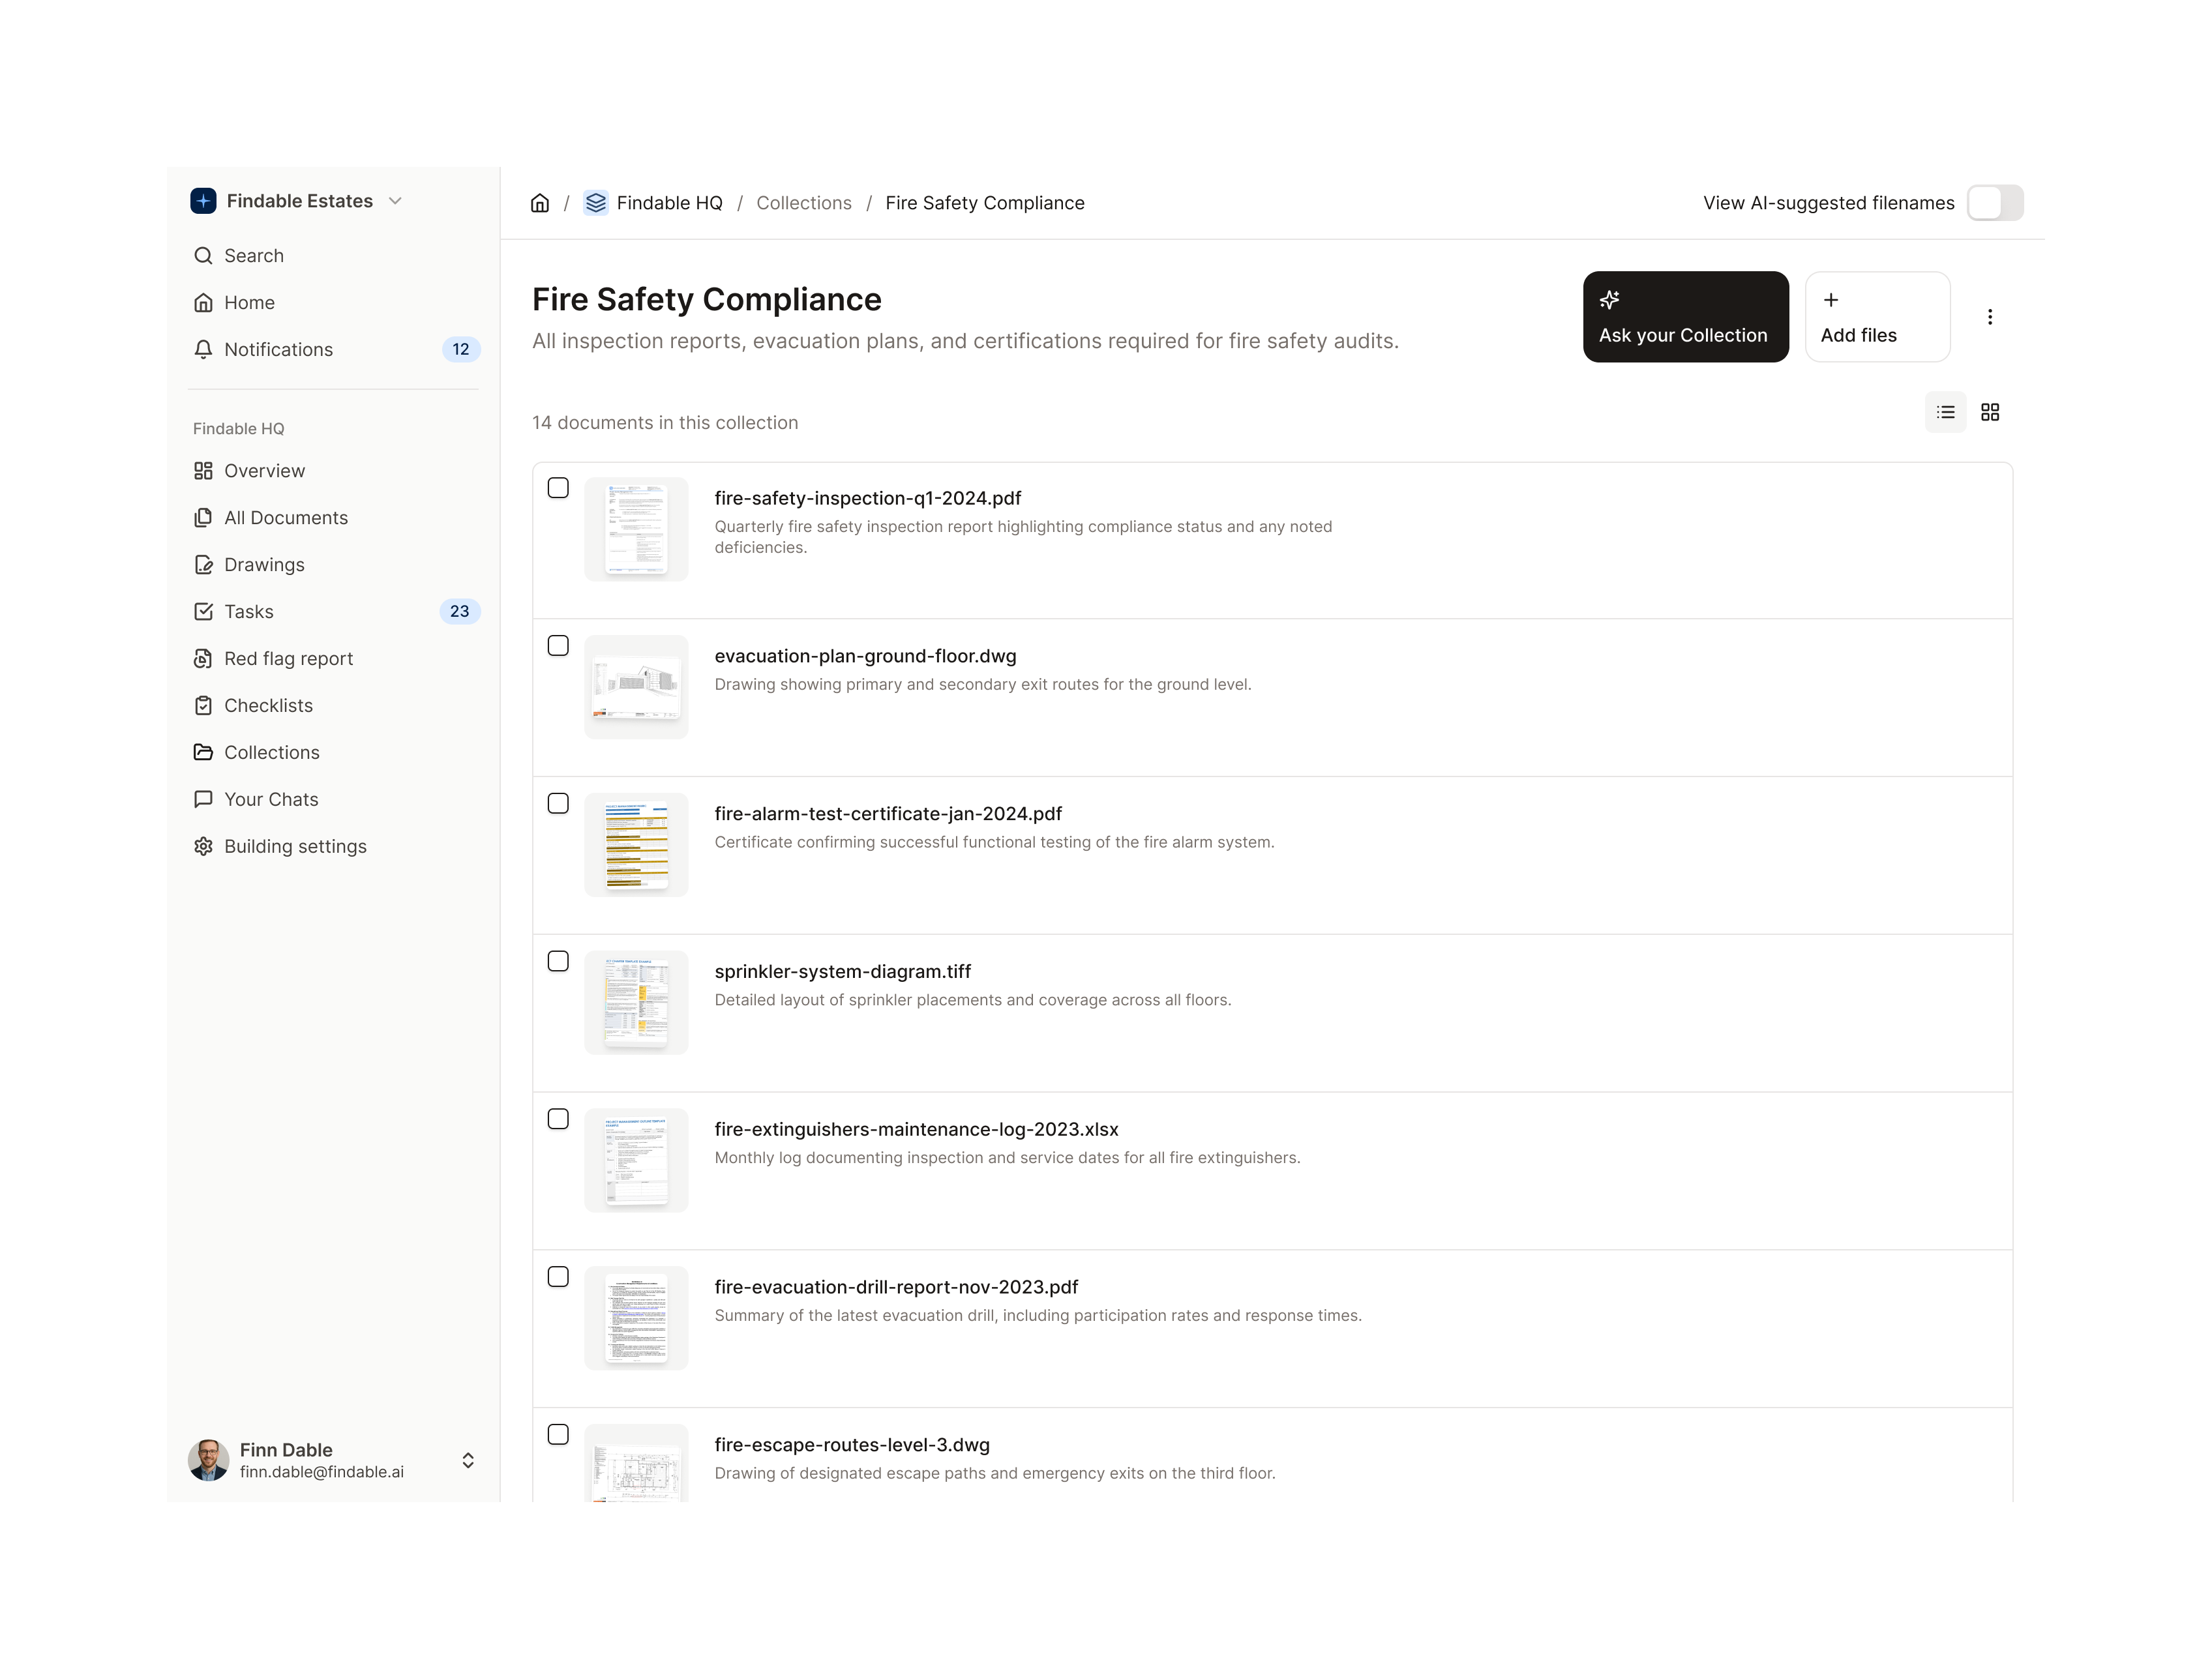Select checkbox for fire-safety-inspection-q1-2024.pdf

(558, 488)
